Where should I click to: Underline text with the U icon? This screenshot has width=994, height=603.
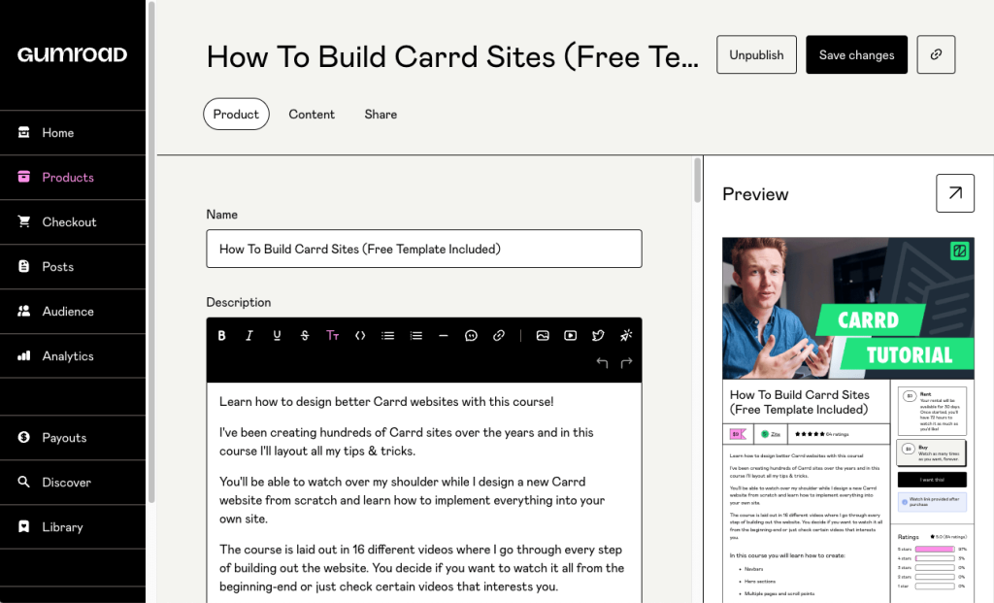(x=277, y=335)
